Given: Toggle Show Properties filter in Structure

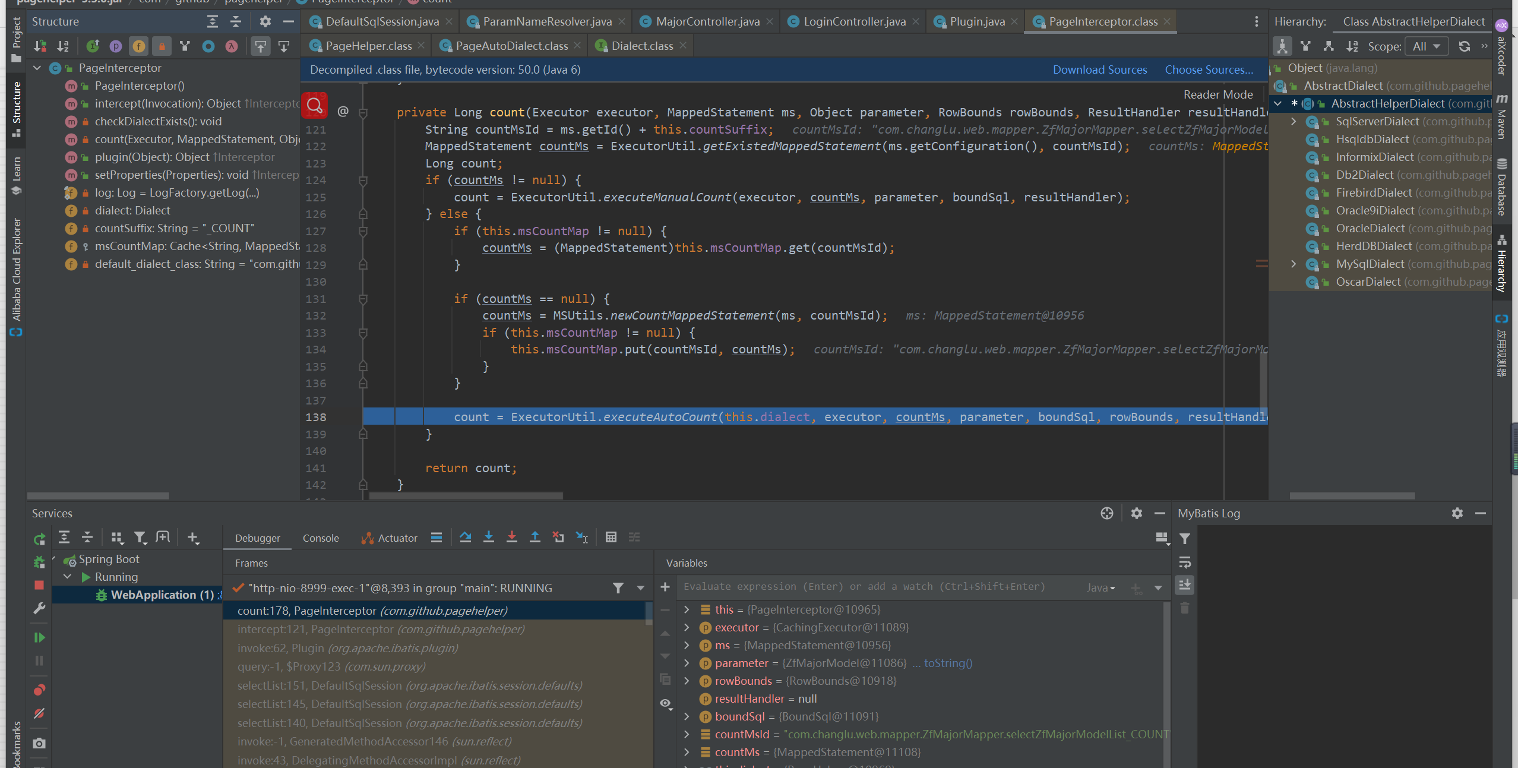Looking at the screenshot, I should point(115,46).
